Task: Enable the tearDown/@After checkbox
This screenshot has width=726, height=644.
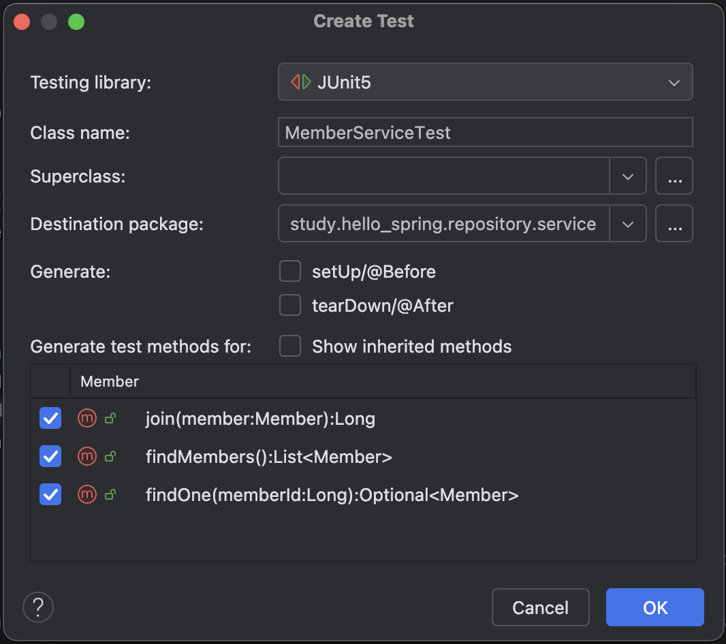Action: coord(290,306)
